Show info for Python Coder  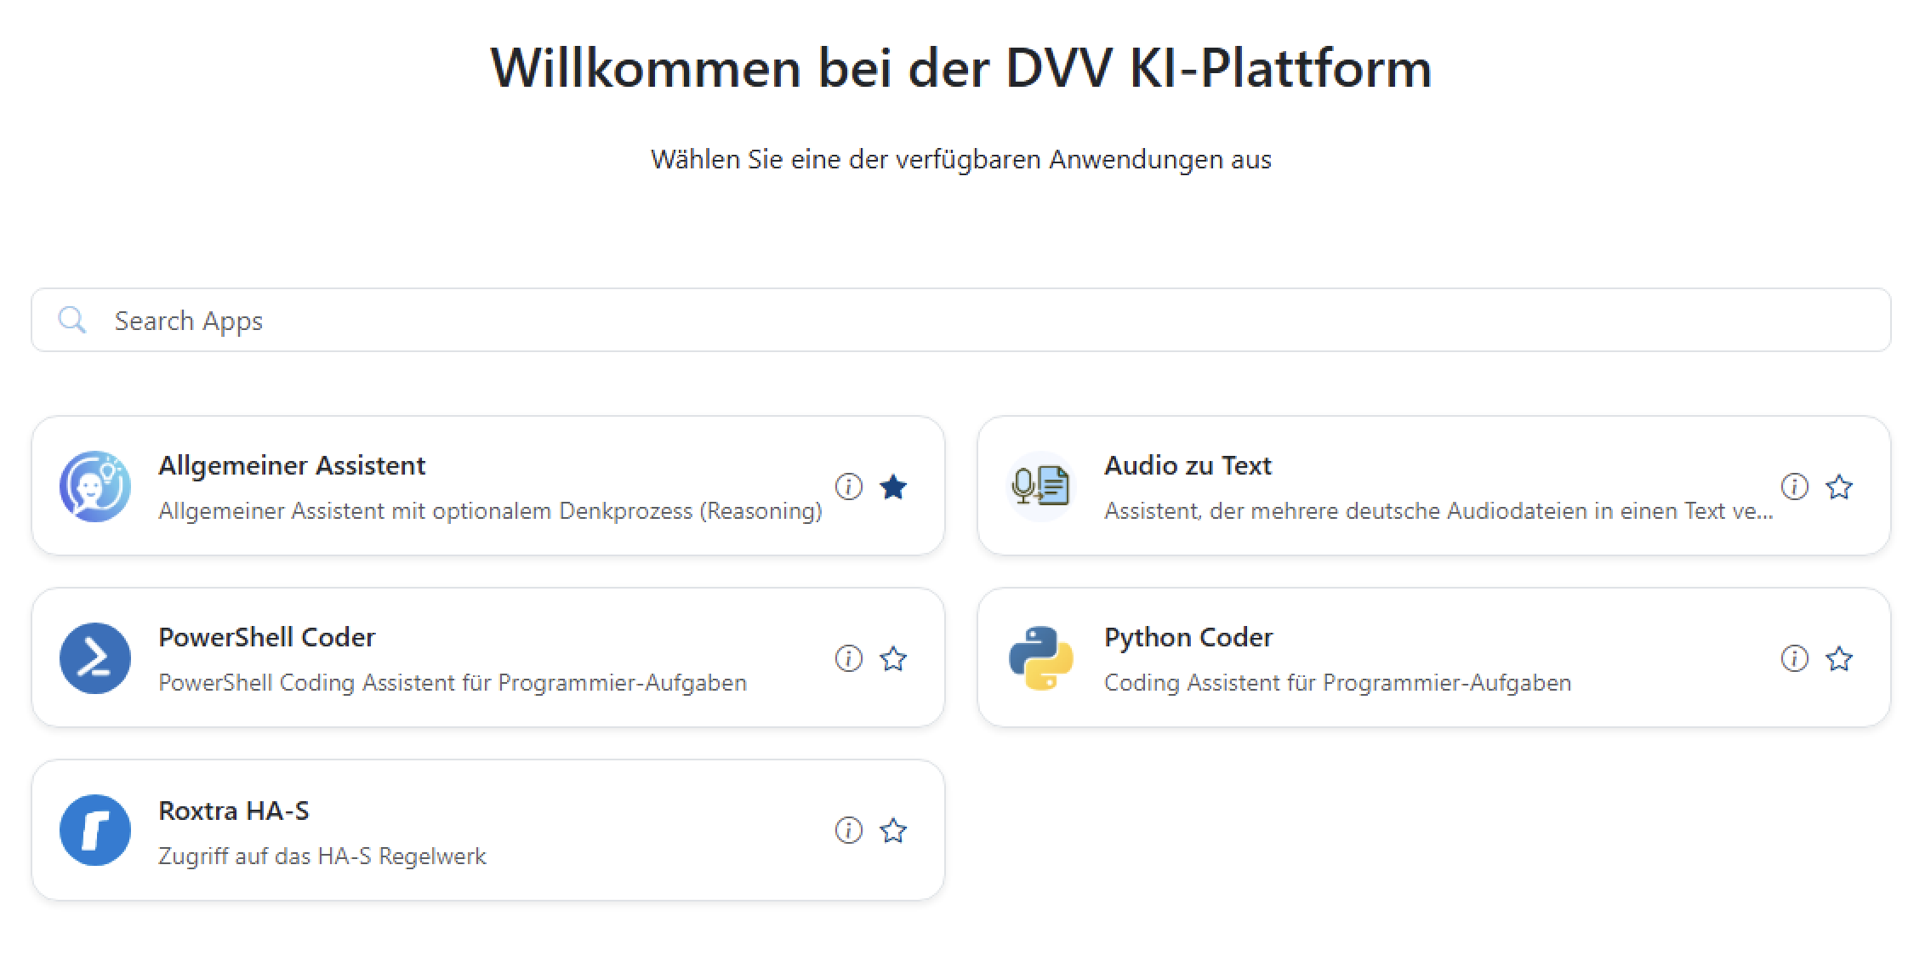(x=1793, y=657)
